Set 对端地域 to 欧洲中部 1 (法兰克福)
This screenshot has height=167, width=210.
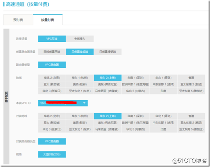(136, 123)
